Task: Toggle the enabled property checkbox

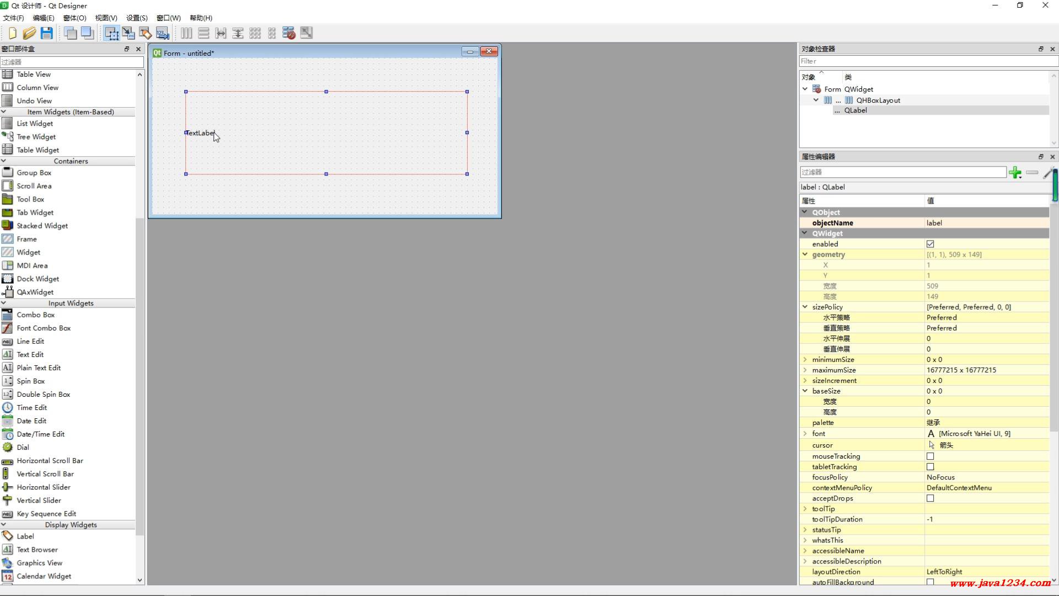Action: 930,244
